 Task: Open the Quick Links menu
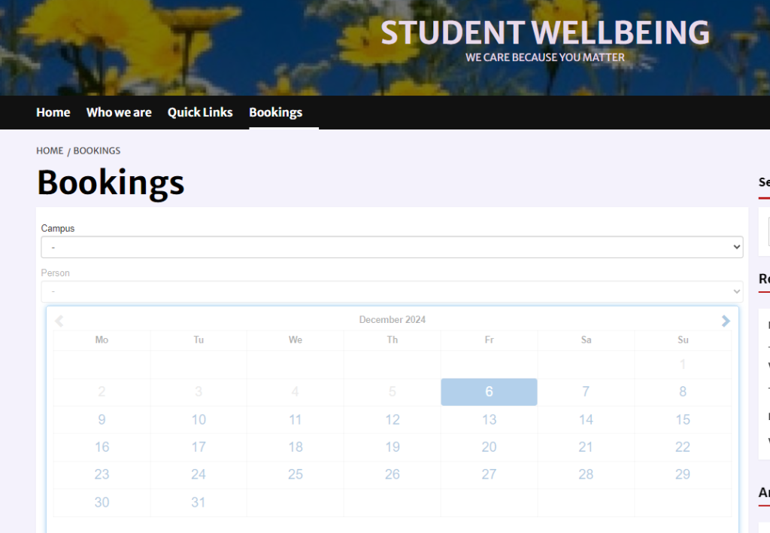[200, 113]
